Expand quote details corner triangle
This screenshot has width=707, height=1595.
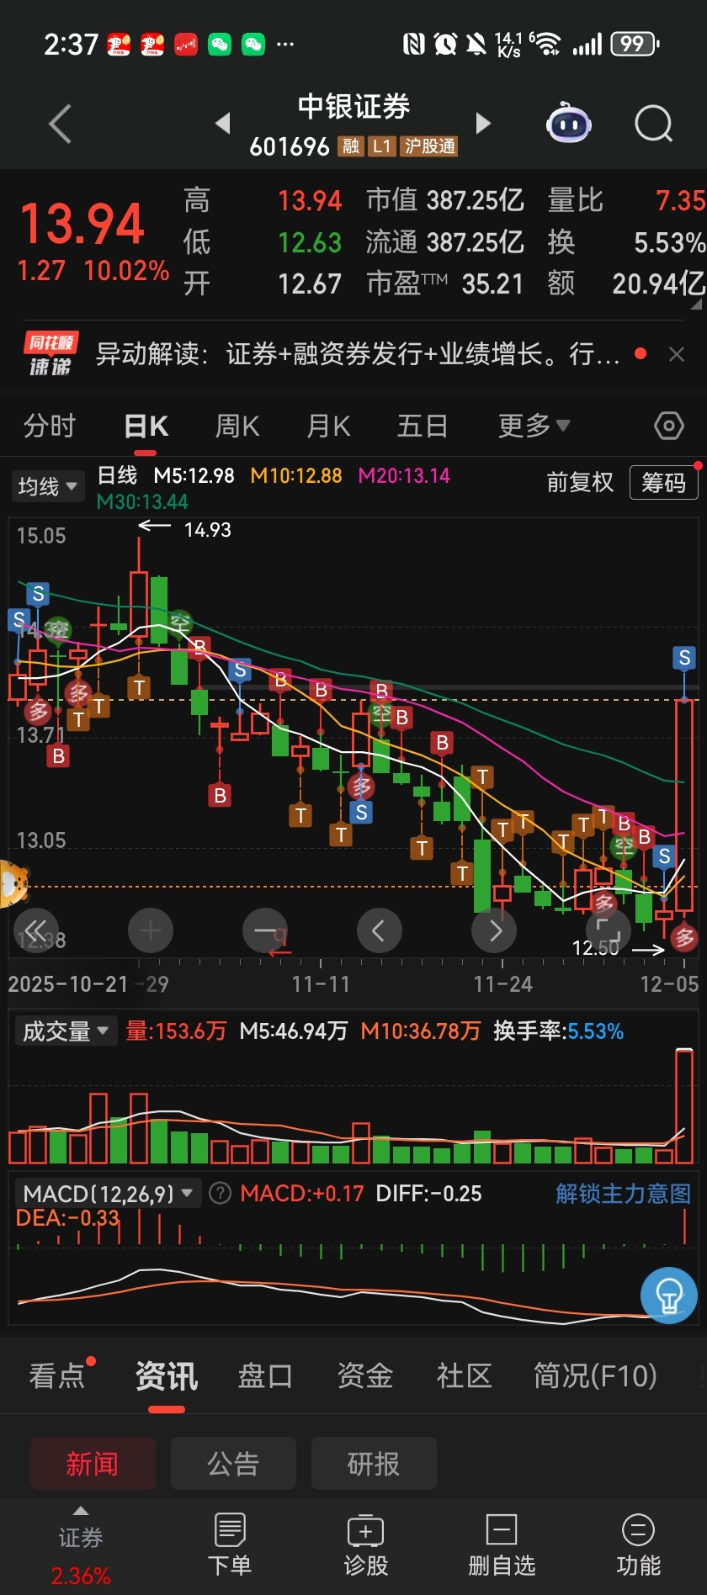[696, 305]
